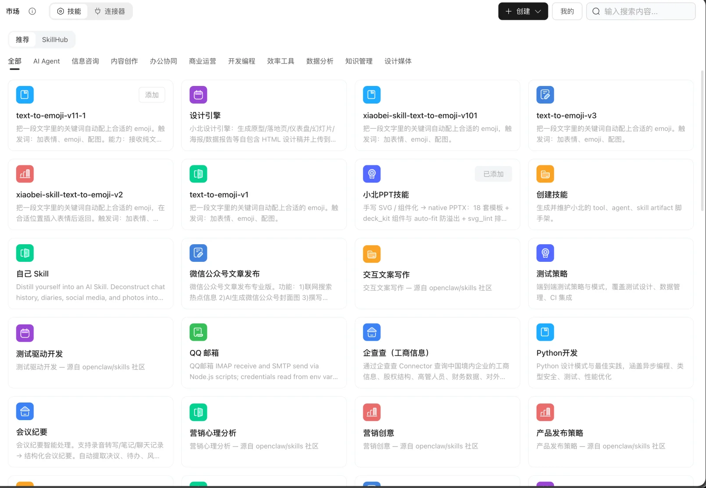The width and height of the screenshot is (706, 488).
Task: Open the 营销心理分析 skill title
Action: [x=213, y=433]
